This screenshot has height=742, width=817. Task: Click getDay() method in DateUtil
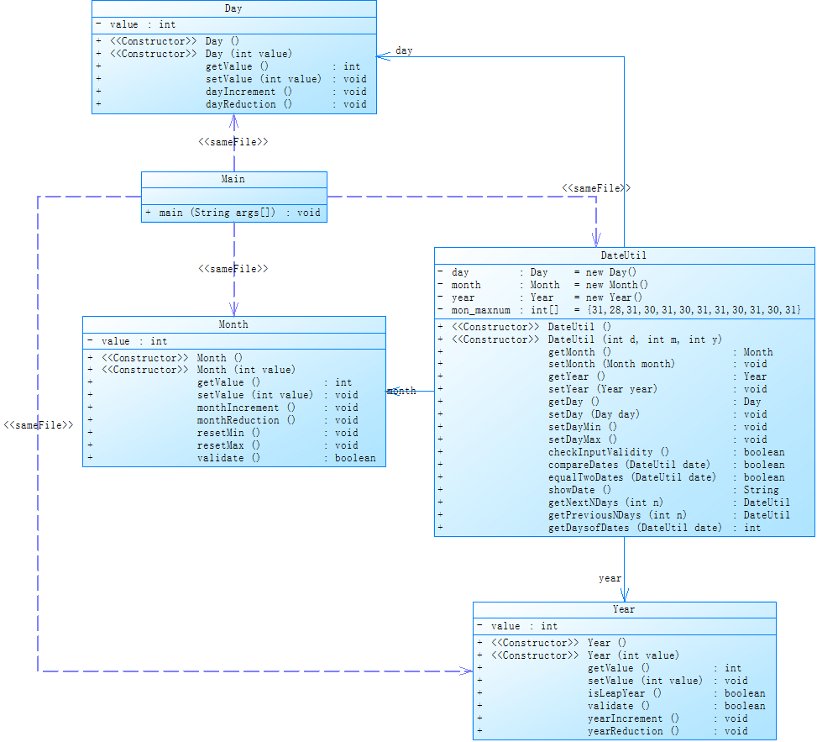(600, 402)
